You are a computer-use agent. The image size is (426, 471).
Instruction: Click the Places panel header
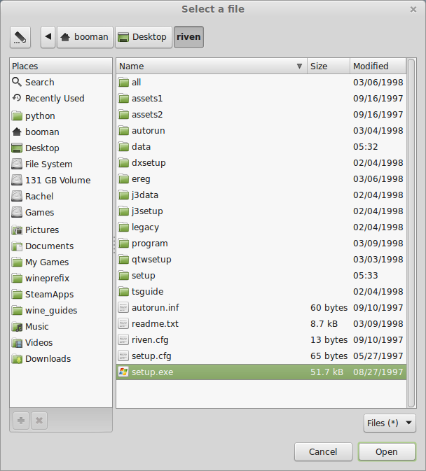tap(61, 66)
